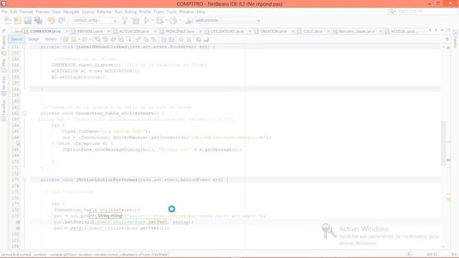Collapse the code fold at line 173

click(x=24, y=180)
